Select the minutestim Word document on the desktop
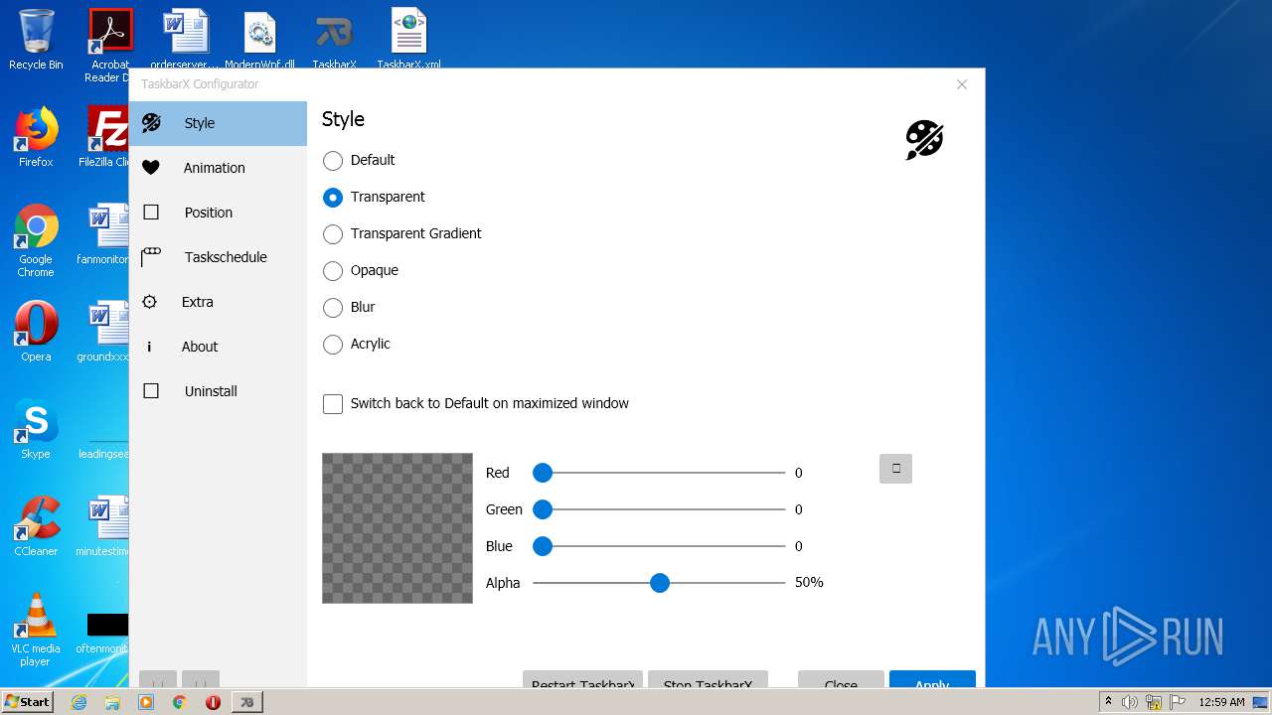Viewport: 1272px width, 715px height. [103, 526]
